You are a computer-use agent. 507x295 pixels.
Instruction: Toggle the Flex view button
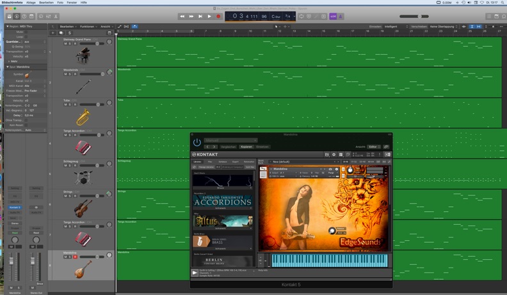[126, 26]
